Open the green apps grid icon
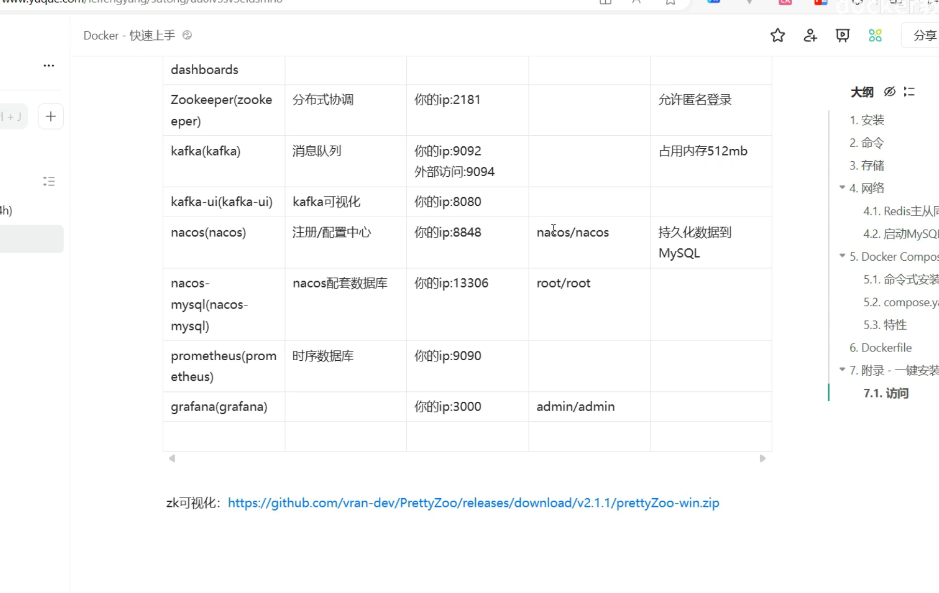 875,35
